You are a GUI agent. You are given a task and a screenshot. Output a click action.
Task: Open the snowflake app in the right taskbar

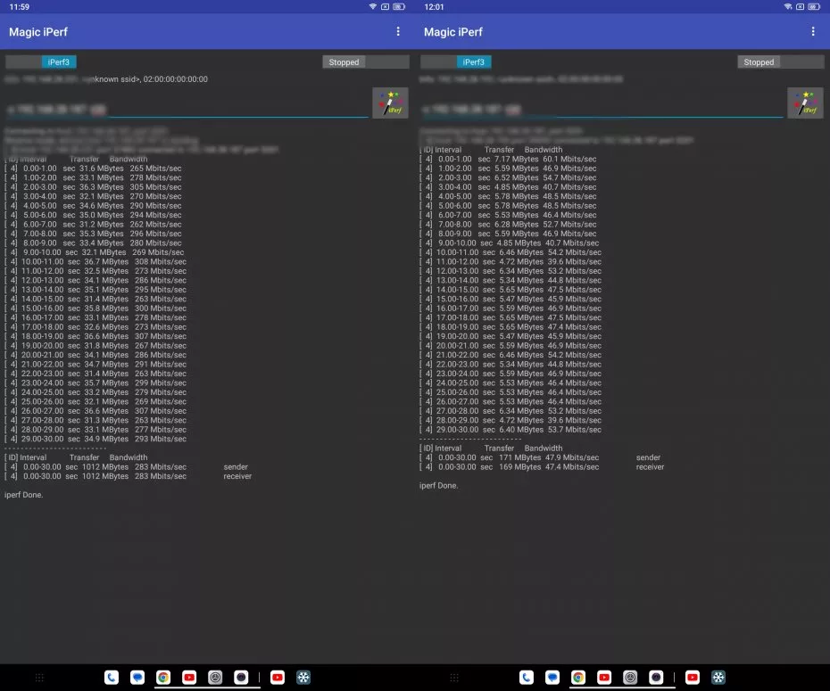[x=718, y=678]
